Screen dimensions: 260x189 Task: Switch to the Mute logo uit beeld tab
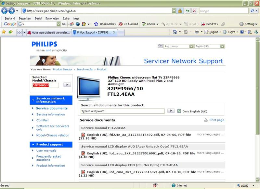[x=49, y=33]
